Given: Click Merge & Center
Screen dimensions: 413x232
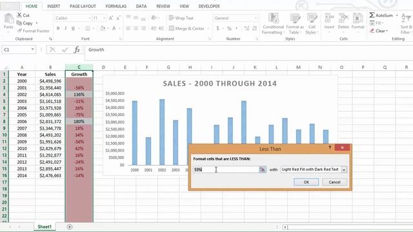Looking at the screenshot, I should click(186, 28).
